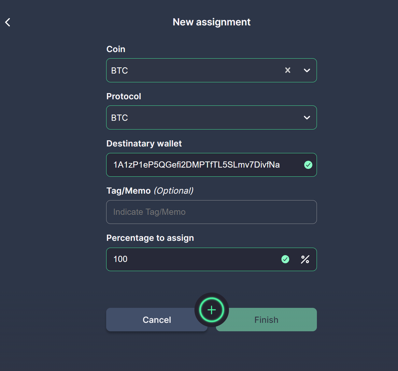This screenshot has height=371, width=398.
Task: Activate the add assignment plus toggle
Action: pos(211,310)
